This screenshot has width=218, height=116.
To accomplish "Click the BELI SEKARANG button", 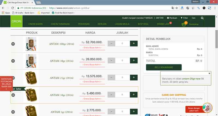I will point(164,67).
